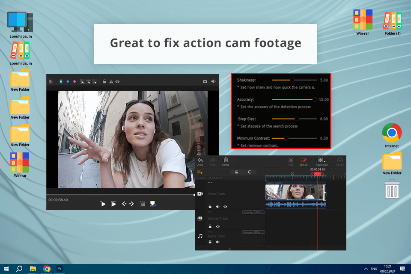The height and width of the screenshot is (274, 411).
Task: Toggle the lock on Video Track
Action: pos(210,207)
